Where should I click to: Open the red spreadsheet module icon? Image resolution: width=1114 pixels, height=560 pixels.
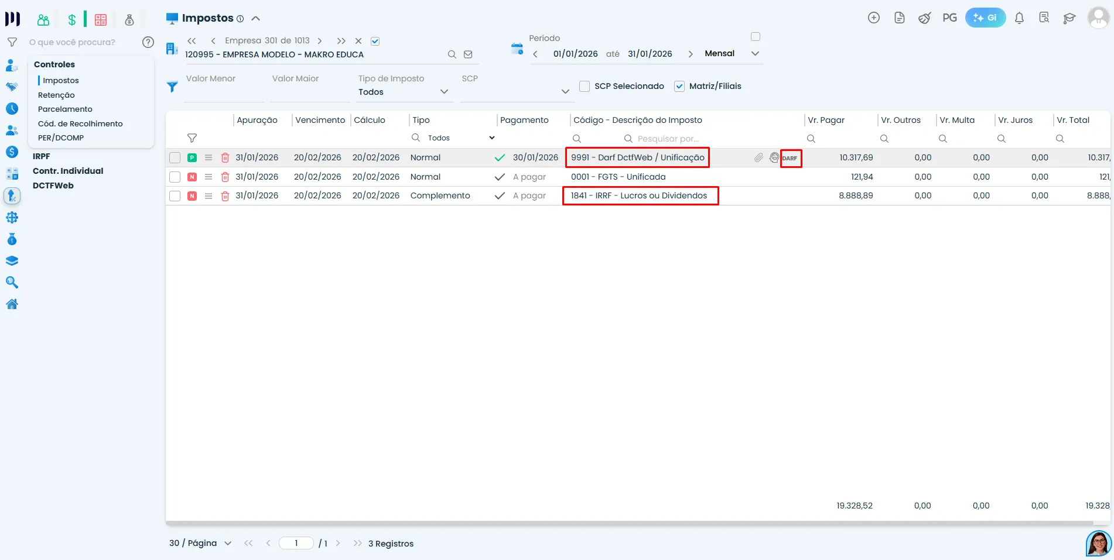point(101,20)
